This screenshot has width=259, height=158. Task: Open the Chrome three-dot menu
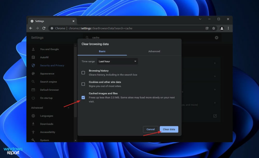pyautogui.click(x=228, y=28)
